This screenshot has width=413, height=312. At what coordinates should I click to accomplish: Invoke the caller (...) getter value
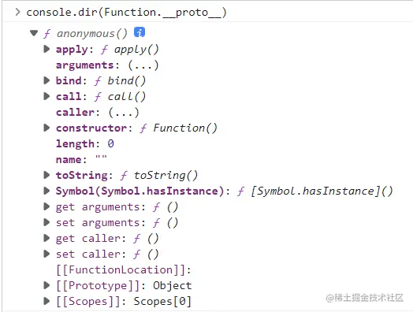click(x=124, y=113)
